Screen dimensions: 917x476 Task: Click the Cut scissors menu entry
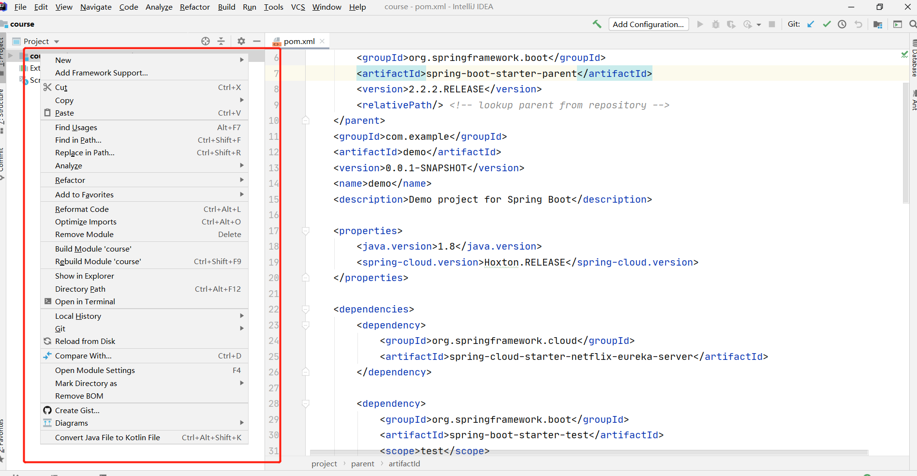(x=144, y=88)
